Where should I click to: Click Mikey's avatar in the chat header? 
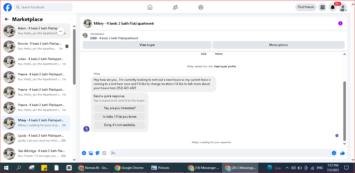click(88, 23)
